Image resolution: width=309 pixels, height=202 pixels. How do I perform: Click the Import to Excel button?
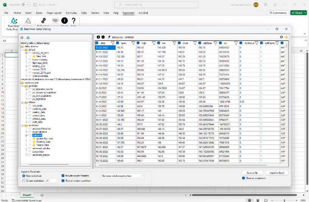pyautogui.click(x=277, y=173)
